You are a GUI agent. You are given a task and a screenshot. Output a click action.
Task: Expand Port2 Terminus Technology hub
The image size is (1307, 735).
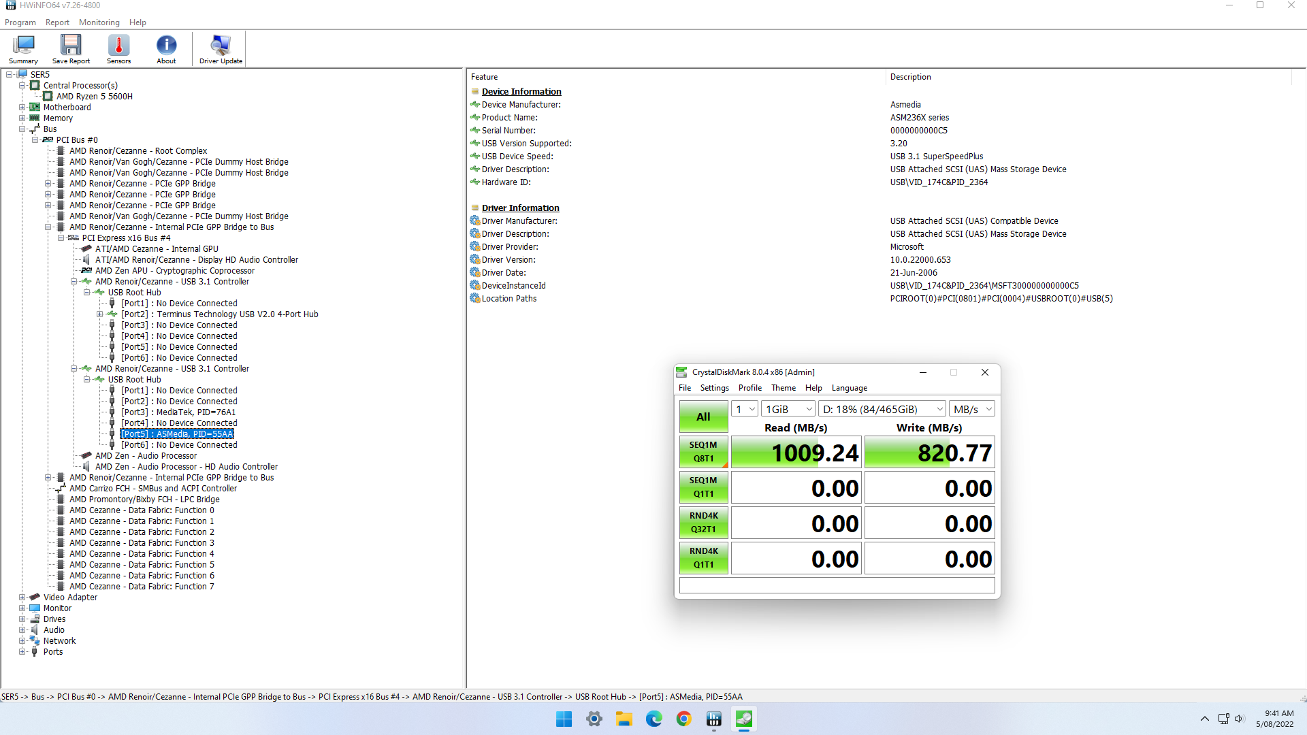pos(99,314)
